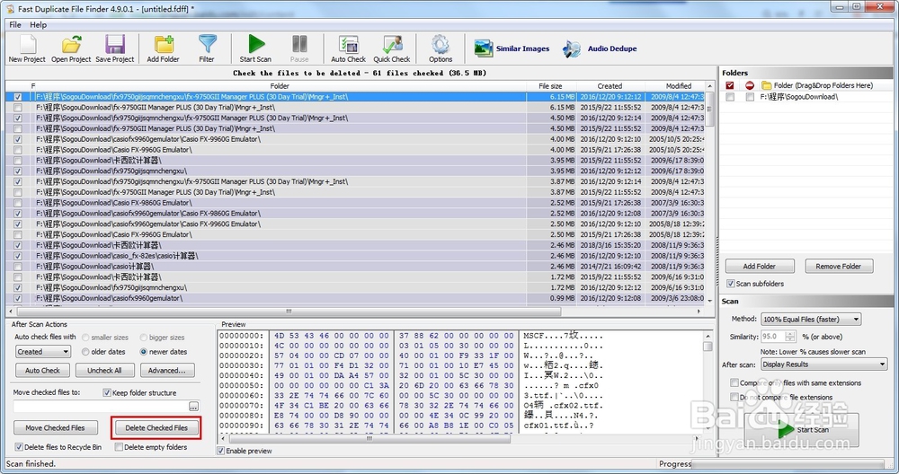Check the include box for F:\程序\SogouDownload\ folder
The width and height of the screenshot is (899, 474).
click(729, 97)
